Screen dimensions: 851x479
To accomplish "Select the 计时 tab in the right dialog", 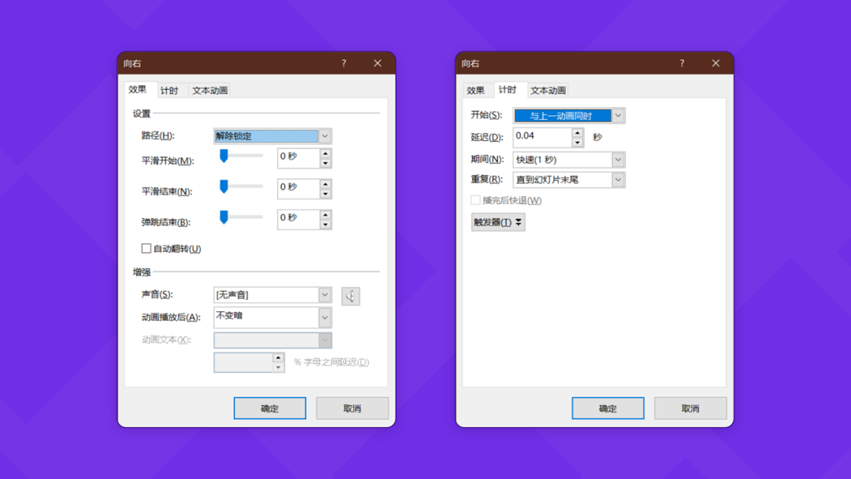I will pos(508,90).
